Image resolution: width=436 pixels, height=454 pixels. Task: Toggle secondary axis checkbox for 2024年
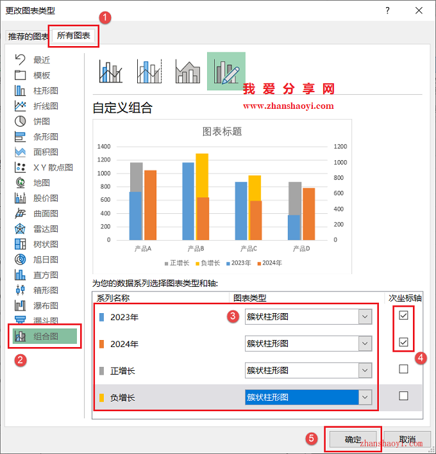(403, 343)
